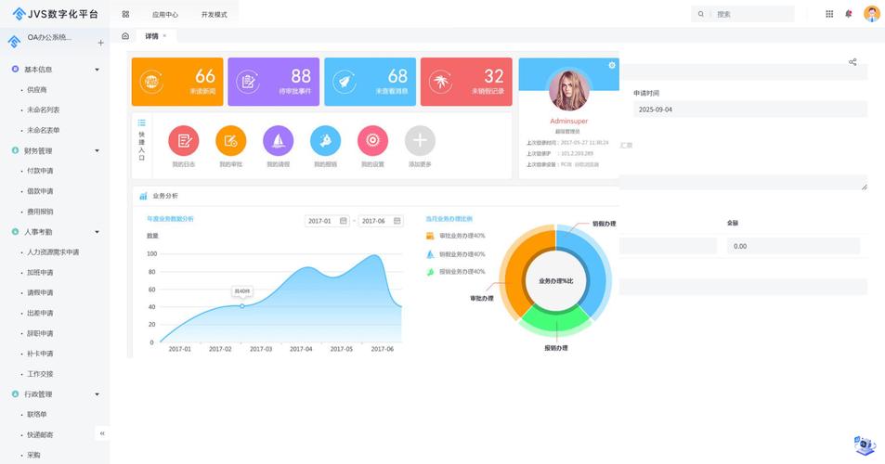
Task: Open 联络单 in the sidebar
Action: click(x=37, y=415)
